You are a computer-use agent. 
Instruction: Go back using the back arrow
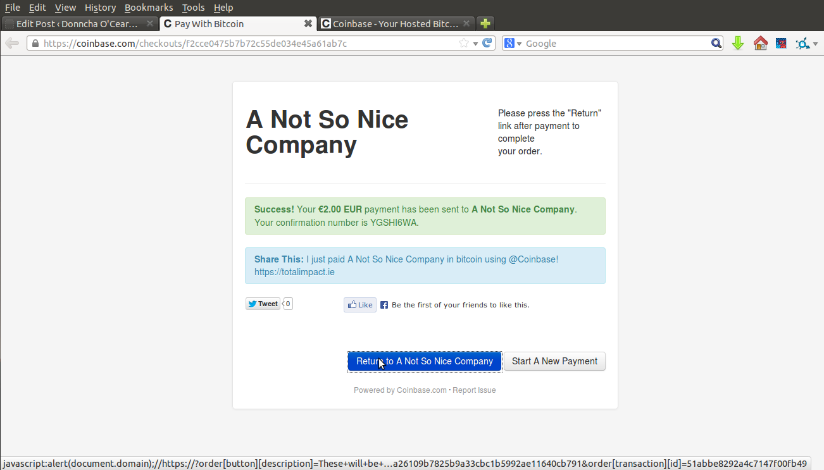coord(11,43)
